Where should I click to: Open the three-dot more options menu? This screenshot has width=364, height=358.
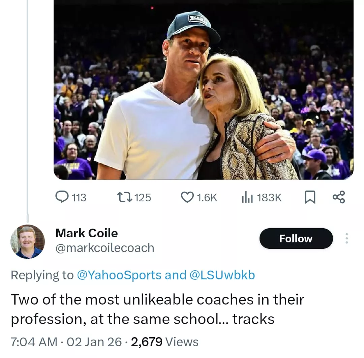[x=346, y=239]
